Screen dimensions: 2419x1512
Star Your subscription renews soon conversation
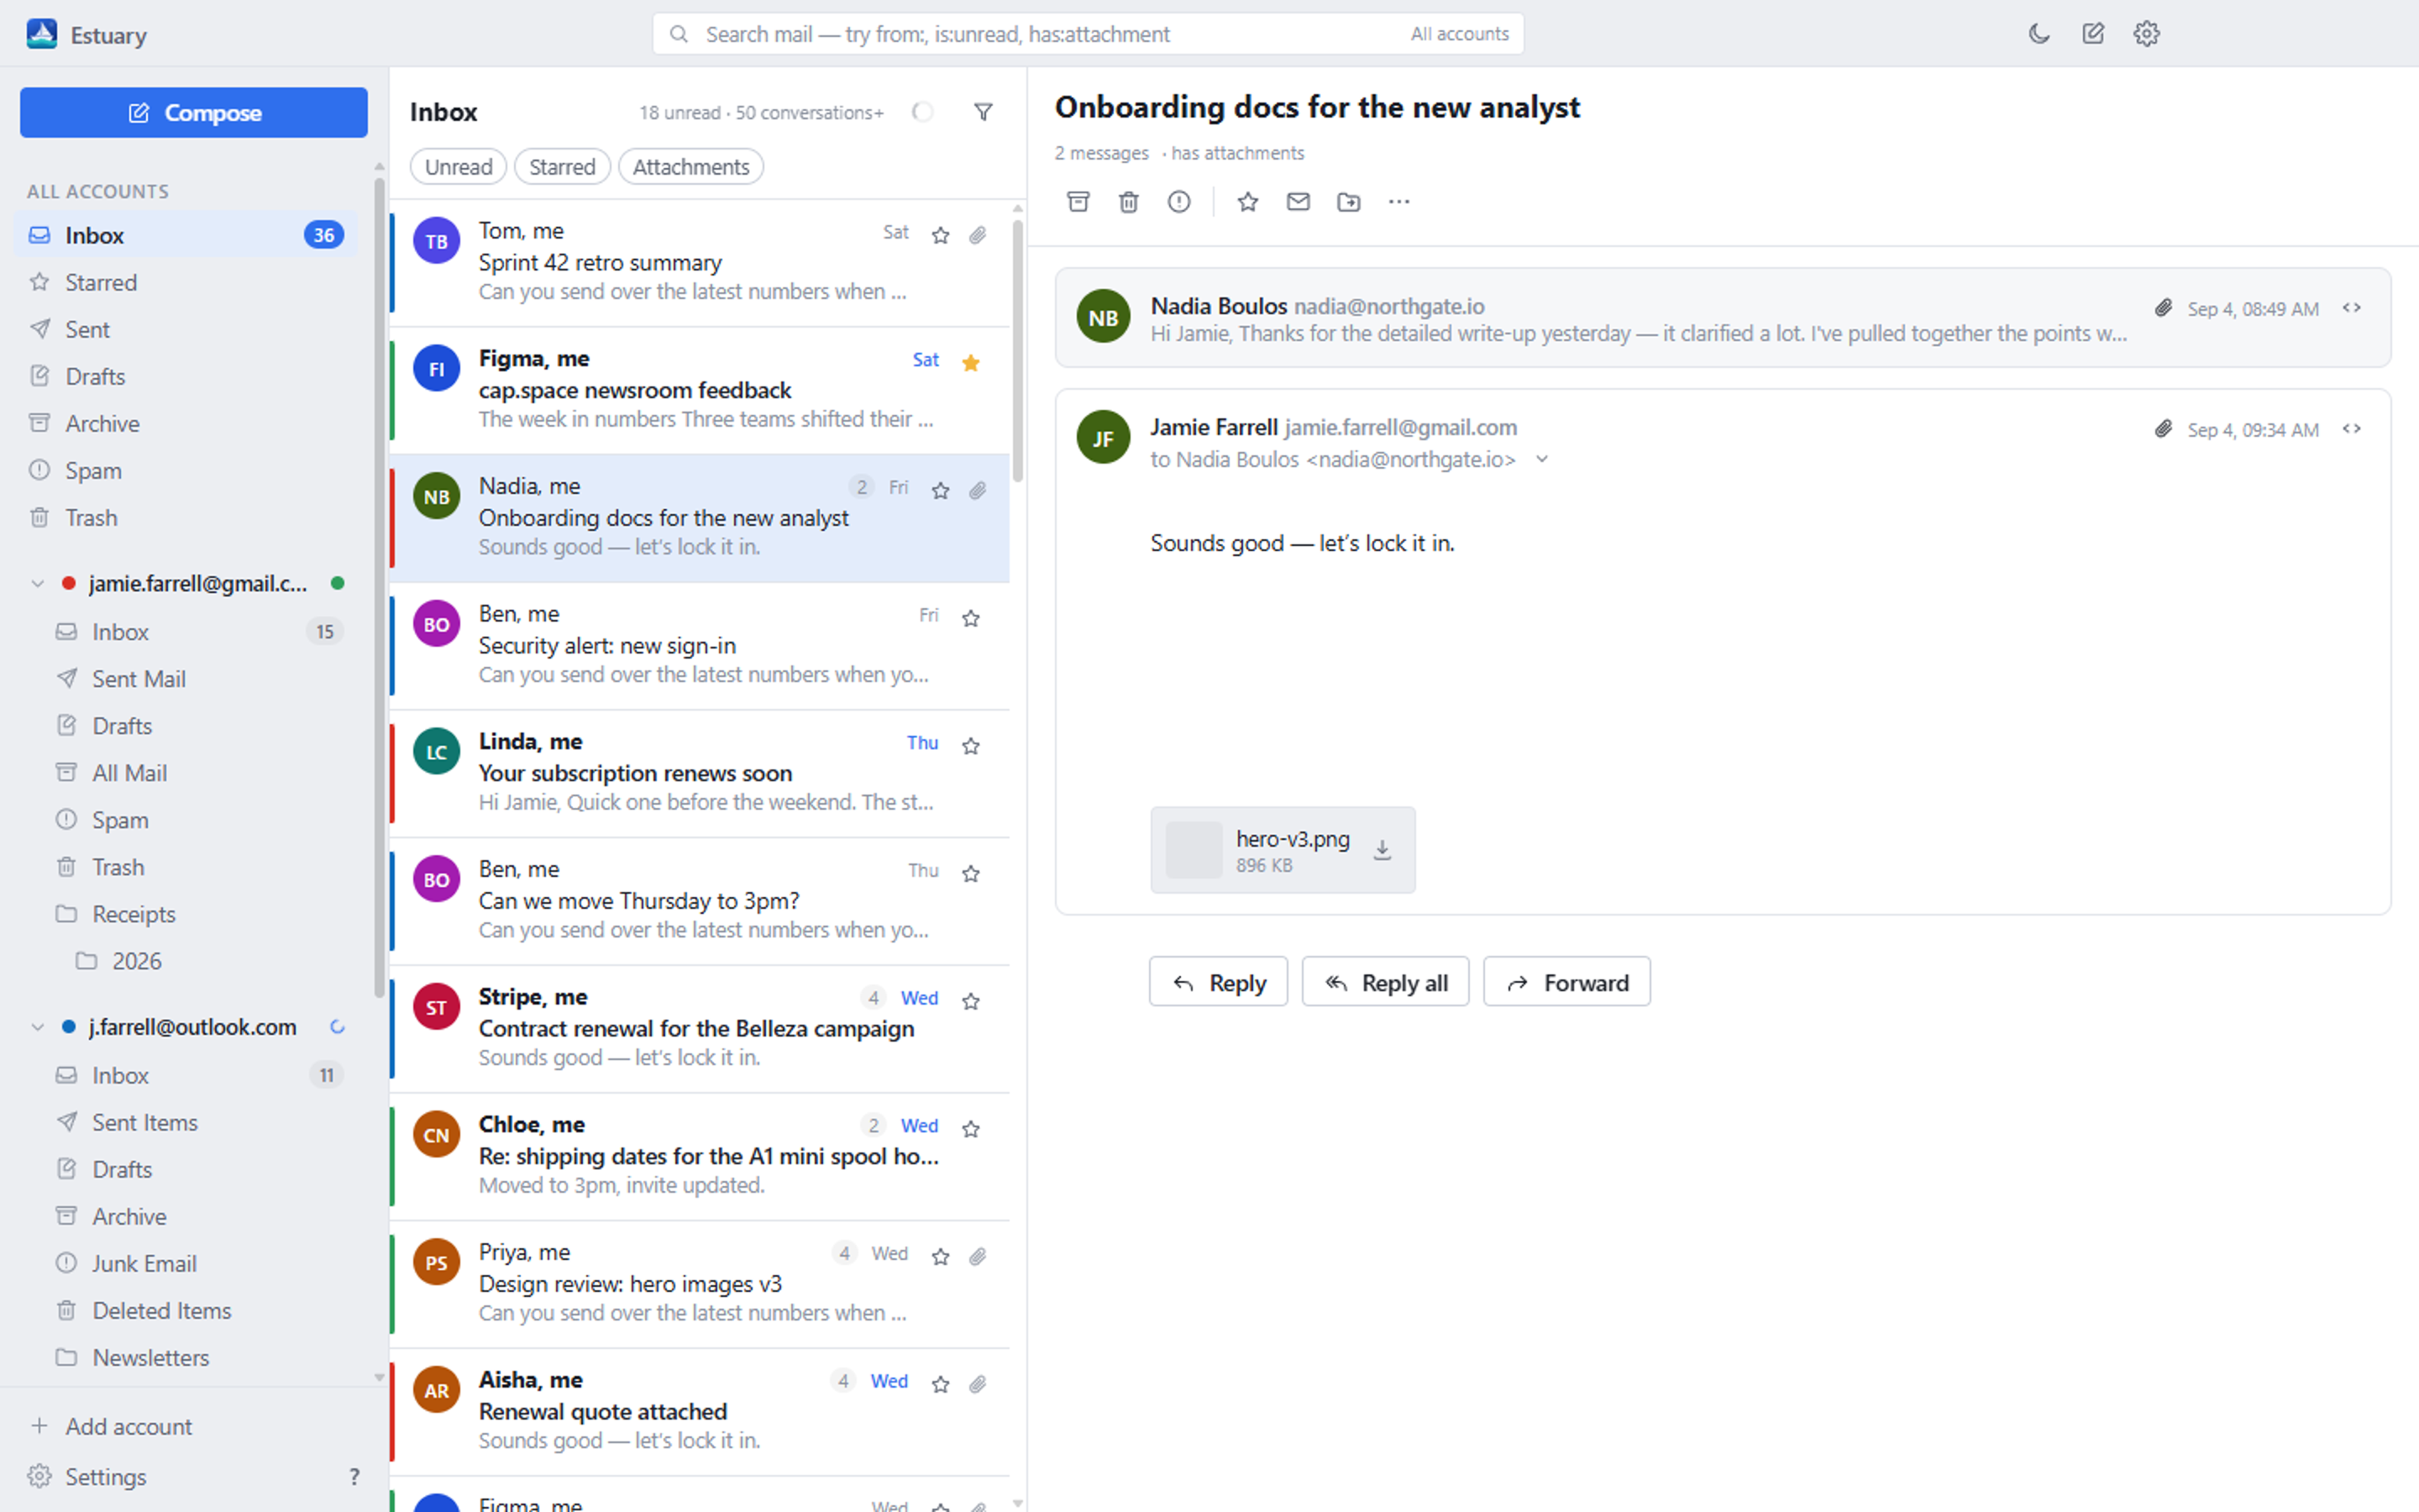pos(971,745)
